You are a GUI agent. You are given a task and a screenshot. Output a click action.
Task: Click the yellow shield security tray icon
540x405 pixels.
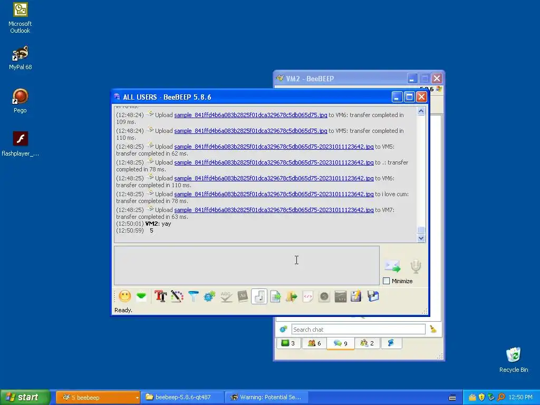tap(481, 398)
